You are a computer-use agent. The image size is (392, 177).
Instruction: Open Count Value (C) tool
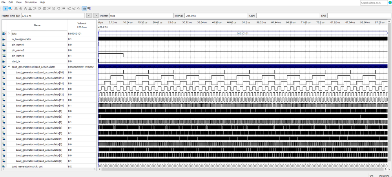point(49,8)
